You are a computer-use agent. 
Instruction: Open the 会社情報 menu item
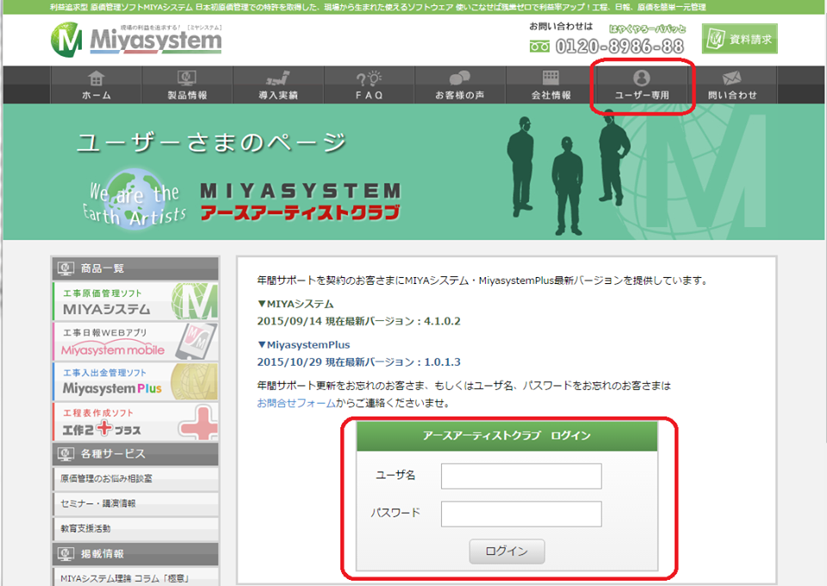(x=551, y=85)
